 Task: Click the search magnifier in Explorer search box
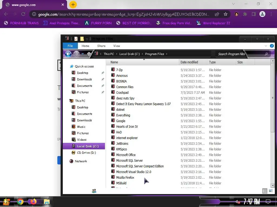(266, 54)
